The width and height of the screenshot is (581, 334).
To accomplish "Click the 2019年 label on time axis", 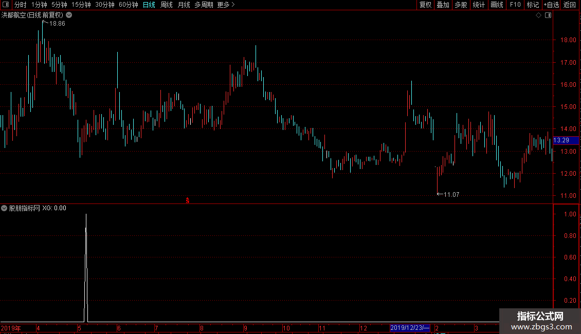I will click(x=11, y=328).
